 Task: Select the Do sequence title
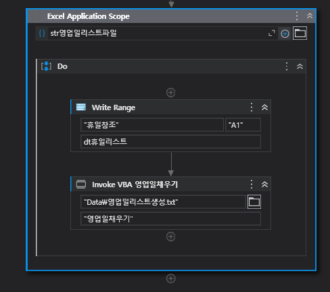62,66
